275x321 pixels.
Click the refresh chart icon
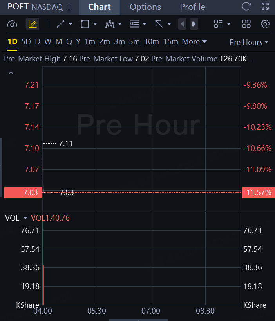click(246, 6)
